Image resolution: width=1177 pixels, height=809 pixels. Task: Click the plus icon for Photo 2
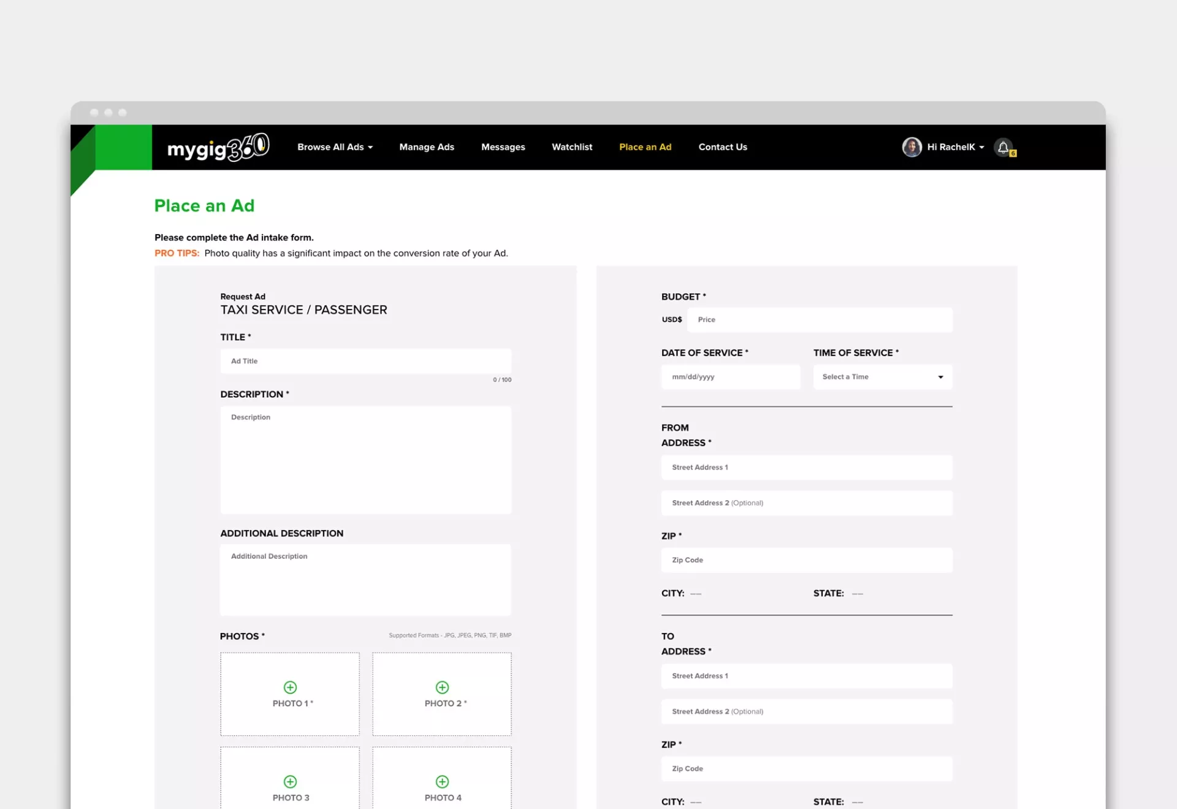pyautogui.click(x=442, y=687)
